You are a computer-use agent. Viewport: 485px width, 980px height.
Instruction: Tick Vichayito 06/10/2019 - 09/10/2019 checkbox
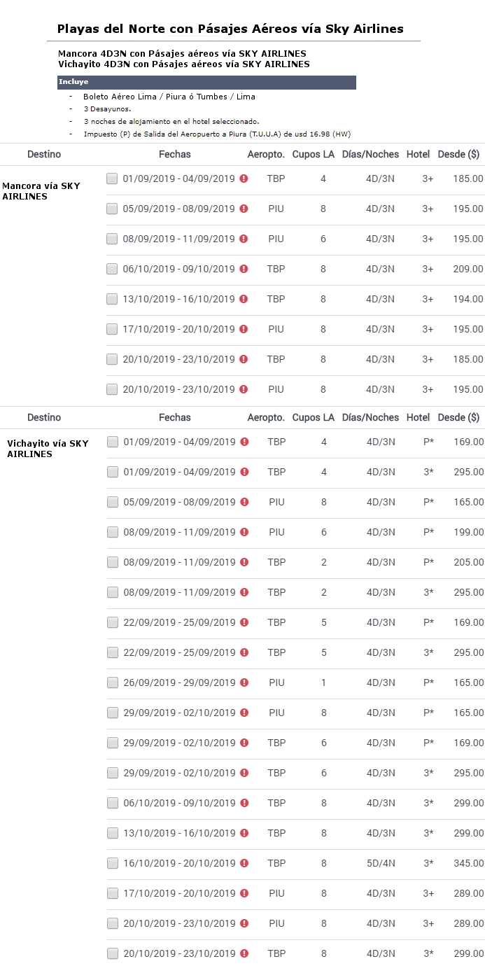[113, 803]
